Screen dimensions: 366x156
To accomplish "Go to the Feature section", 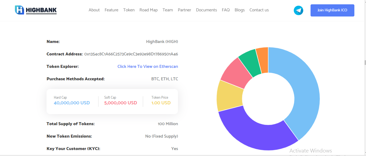I will point(111,10).
